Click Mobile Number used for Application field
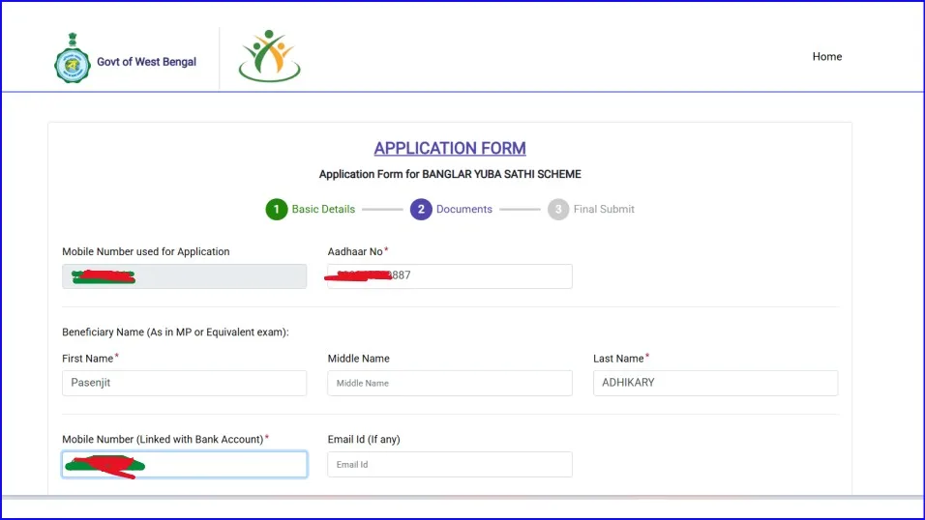 184,276
